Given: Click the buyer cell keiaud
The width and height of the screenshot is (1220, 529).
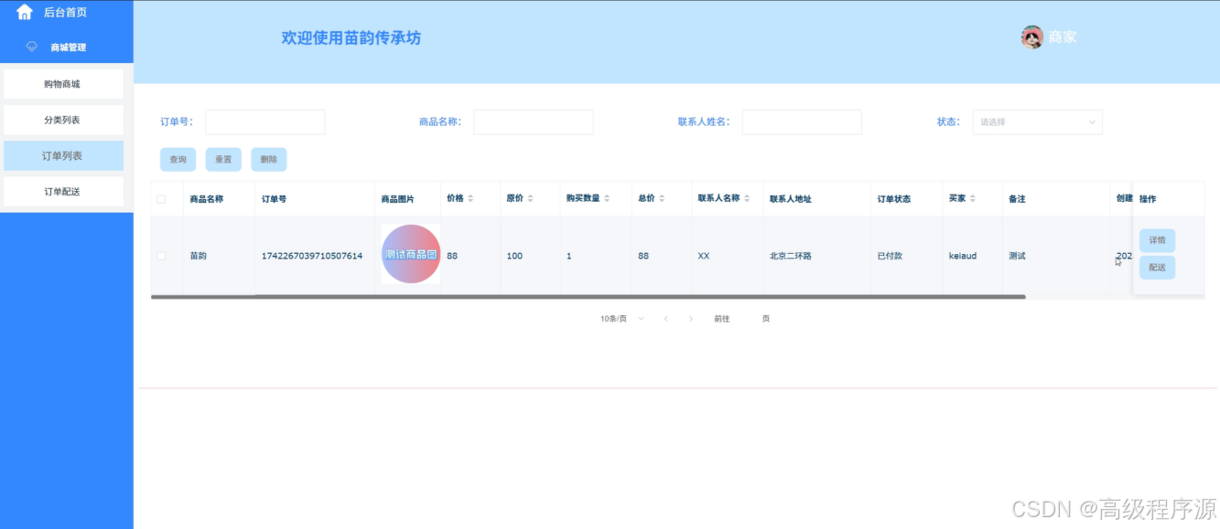Looking at the screenshot, I should tap(963, 256).
